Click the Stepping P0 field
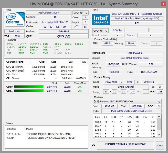 55,17
